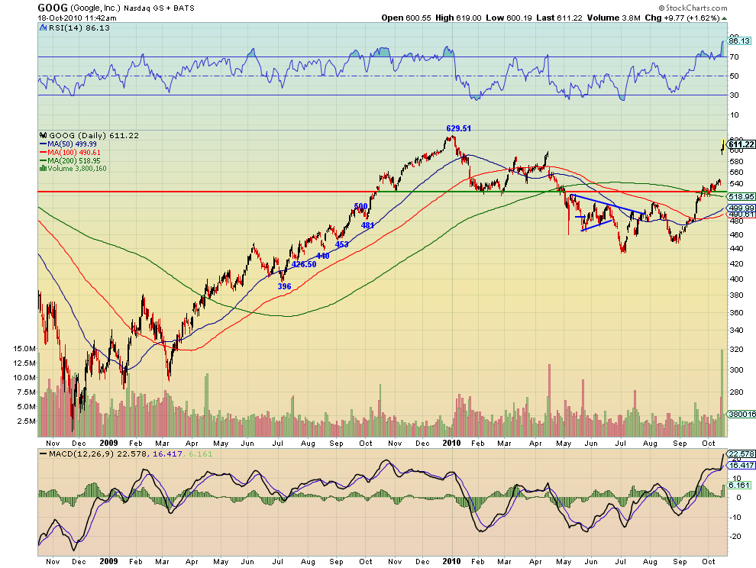Click the 320 price axis label
Viewport: 756px width, 568px height.
736,349
